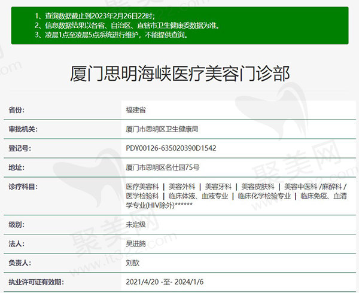Click the 未定级 level value
The image size is (359, 293).
[x=136, y=225]
